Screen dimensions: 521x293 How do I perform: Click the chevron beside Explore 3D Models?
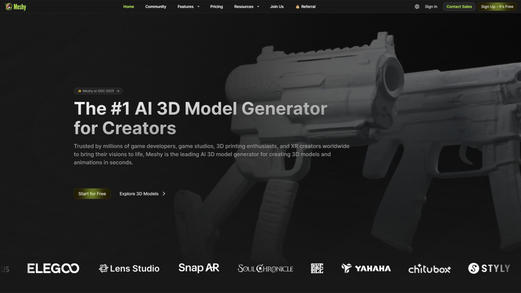point(164,194)
